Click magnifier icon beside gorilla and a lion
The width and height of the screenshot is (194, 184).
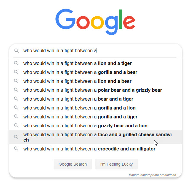click(x=16, y=108)
